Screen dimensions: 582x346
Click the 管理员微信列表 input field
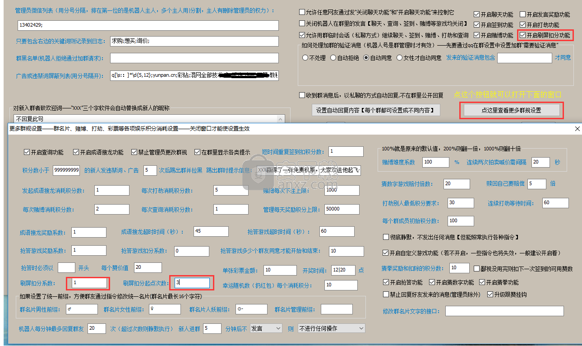(x=148, y=26)
